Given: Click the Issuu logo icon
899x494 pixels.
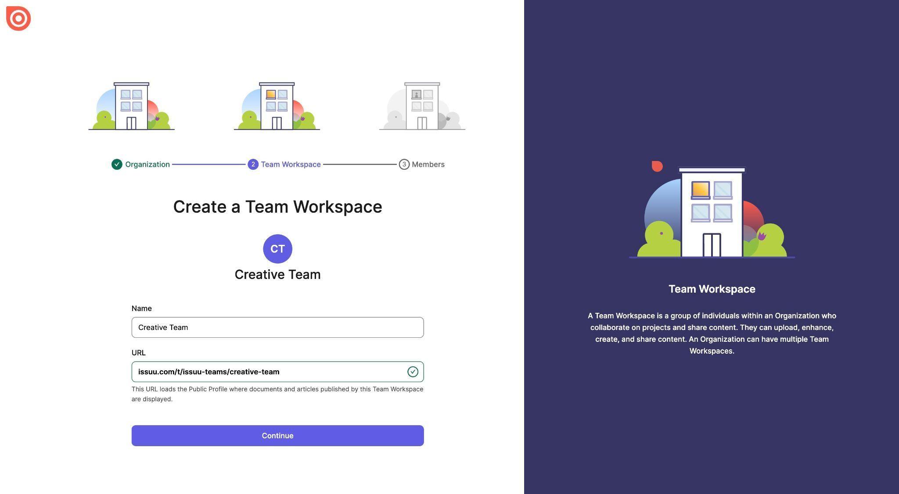Looking at the screenshot, I should pyautogui.click(x=18, y=18).
